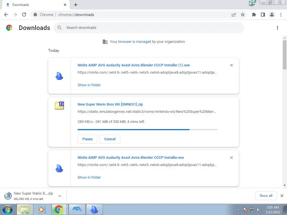
Task: Click the '289 KB/s - 281 MB of 350 MB' status
Action: pos(111,122)
